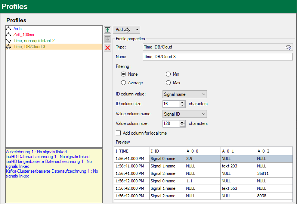Expand the Add button dropdown arrow
Screen dimensions: 297x204
click(x=137, y=29)
